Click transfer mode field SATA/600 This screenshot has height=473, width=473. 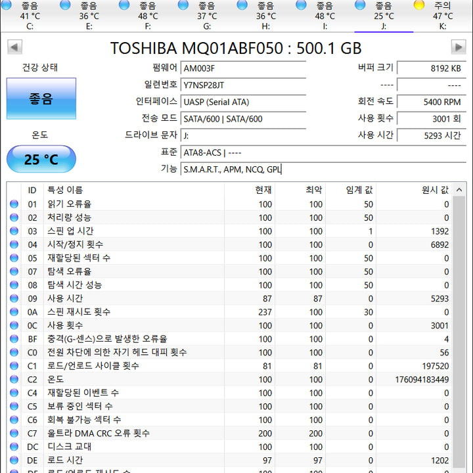click(243, 118)
